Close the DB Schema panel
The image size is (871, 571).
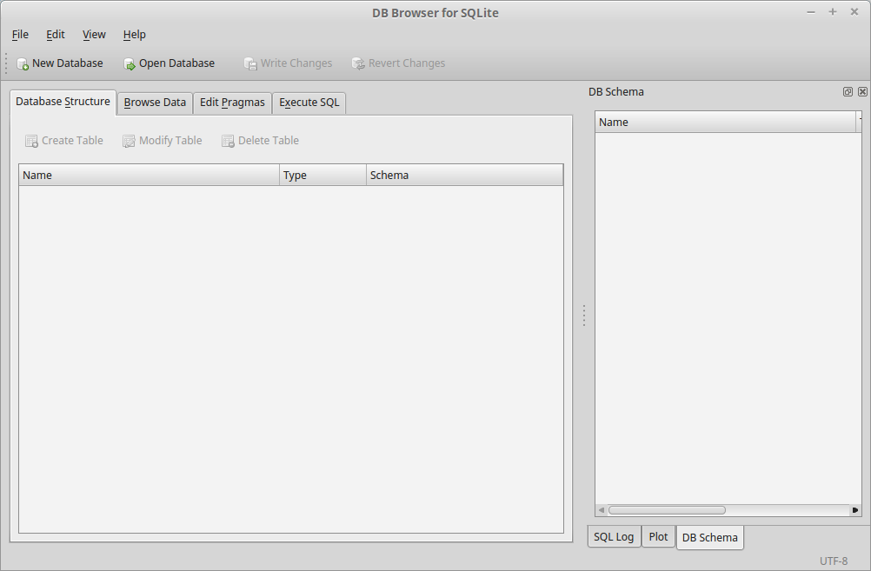[x=862, y=91]
